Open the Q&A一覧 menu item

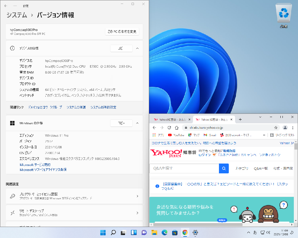[x=261, y=168]
